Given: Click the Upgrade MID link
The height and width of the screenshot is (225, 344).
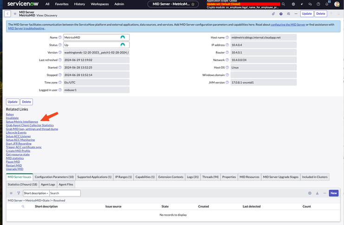Looking at the screenshot, I should point(14,169).
